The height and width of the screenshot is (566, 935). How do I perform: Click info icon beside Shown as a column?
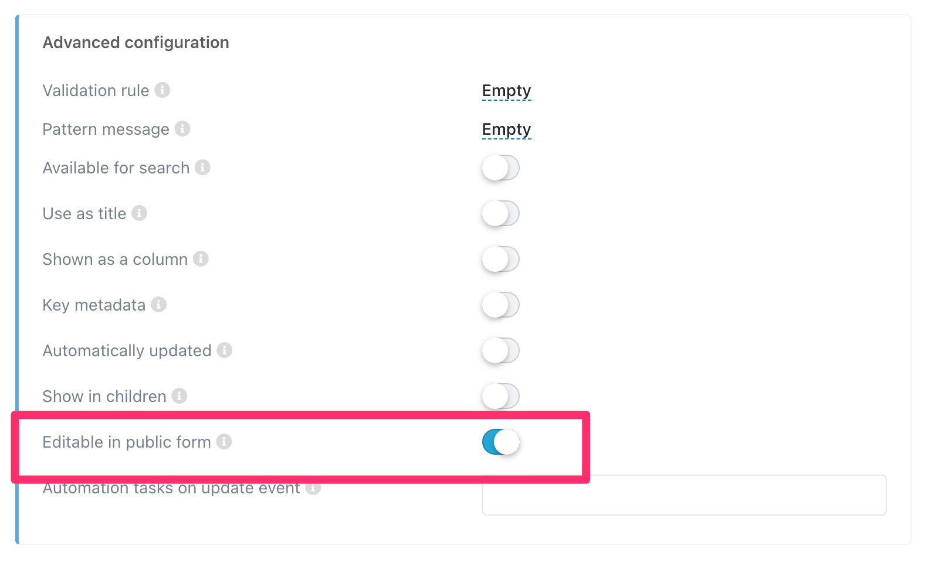[x=201, y=259]
